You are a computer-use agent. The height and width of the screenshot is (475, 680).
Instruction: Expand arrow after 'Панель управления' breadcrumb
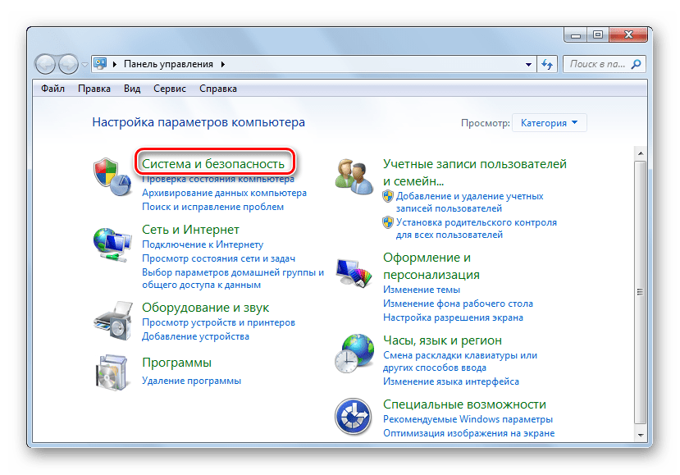[223, 65]
